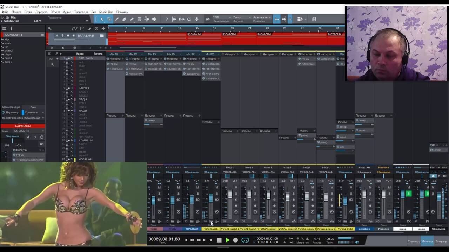Open the wrench track options icon
Screen dimensions: 449x252
(49, 29)
